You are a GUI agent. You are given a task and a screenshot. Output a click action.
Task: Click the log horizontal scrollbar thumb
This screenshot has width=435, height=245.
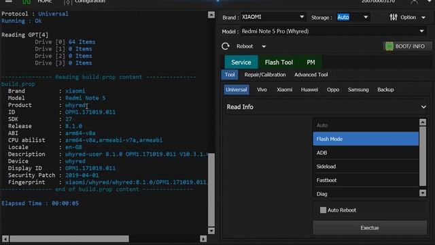(x=69, y=239)
